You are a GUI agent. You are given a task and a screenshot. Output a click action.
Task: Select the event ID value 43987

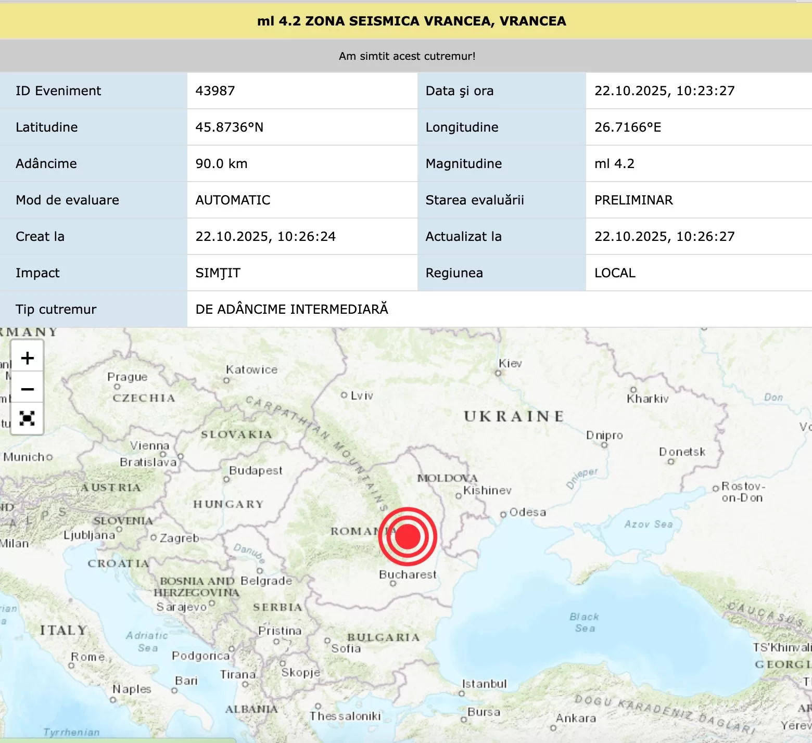click(215, 91)
